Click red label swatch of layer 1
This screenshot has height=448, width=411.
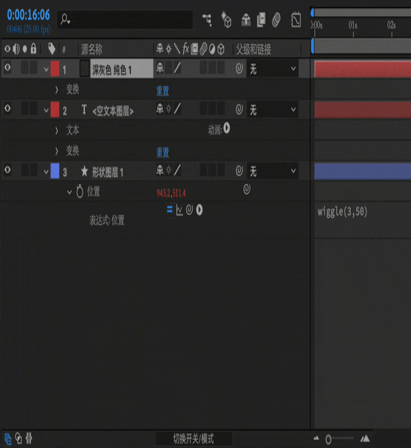coord(55,68)
